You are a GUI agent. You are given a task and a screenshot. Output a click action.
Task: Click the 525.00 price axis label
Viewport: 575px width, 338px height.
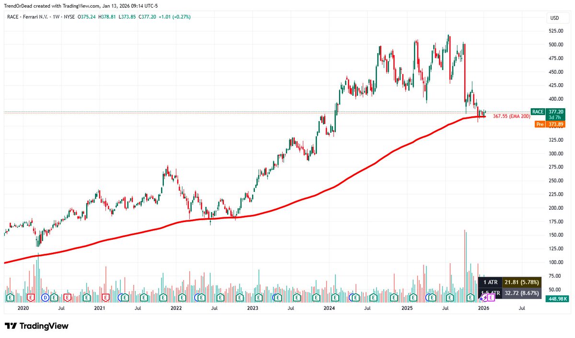(555, 31)
